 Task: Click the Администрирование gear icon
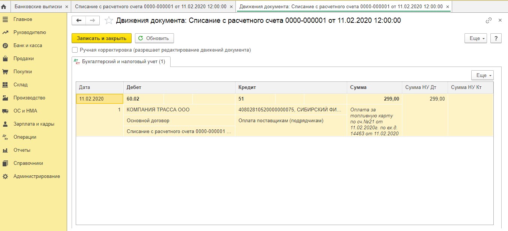[x=5, y=176]
